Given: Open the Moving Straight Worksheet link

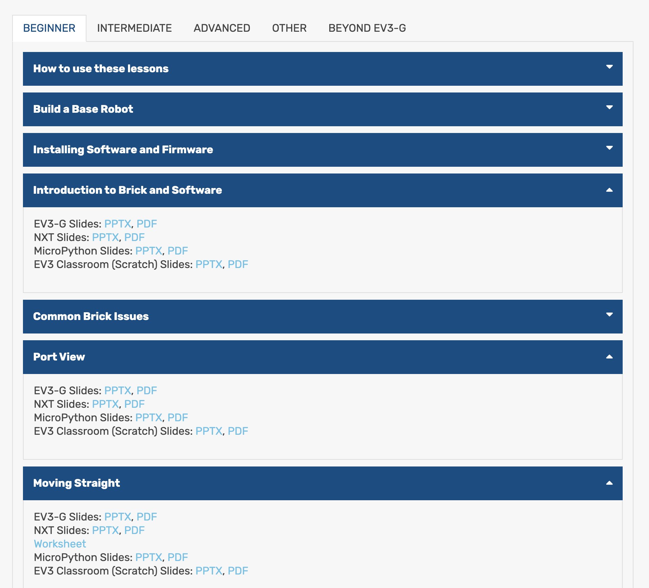Looking at the screenshot, I should [60, 544].
